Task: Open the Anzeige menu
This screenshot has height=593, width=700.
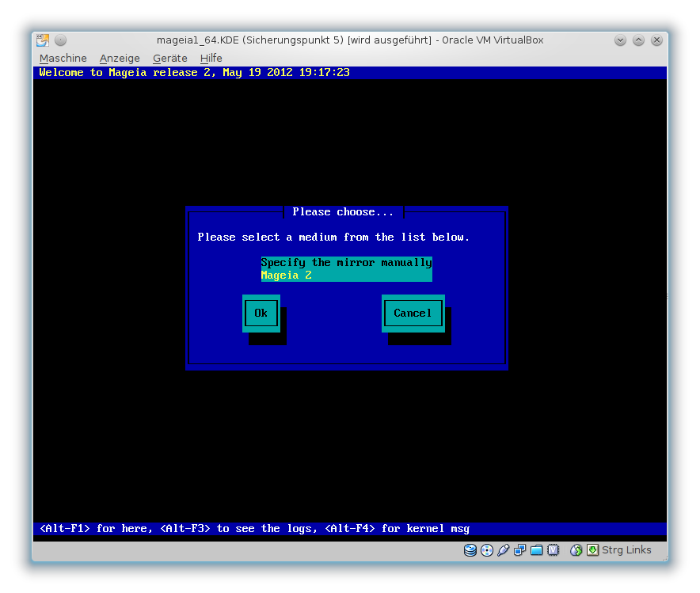Action: [x=120, y=59]
